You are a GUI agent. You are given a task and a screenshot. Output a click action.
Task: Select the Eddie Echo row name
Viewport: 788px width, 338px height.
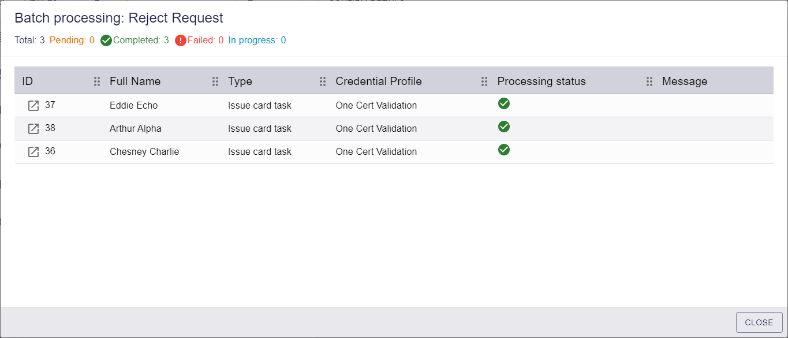(x=133, y=106)
